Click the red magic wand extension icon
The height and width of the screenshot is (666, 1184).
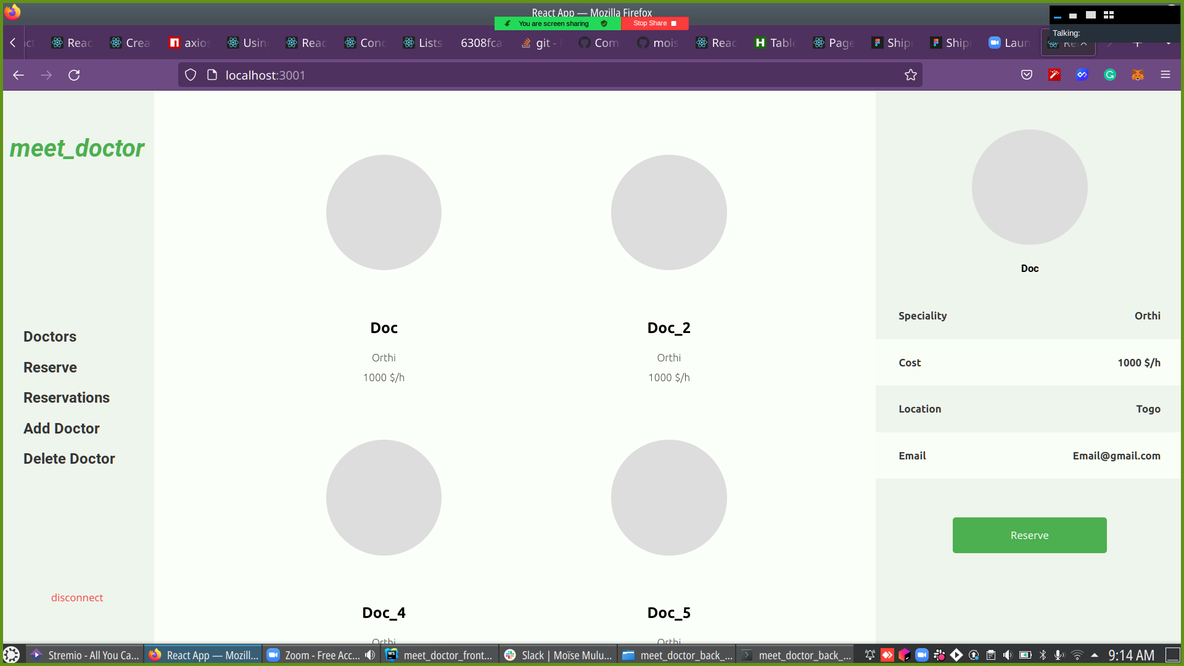1054,75
